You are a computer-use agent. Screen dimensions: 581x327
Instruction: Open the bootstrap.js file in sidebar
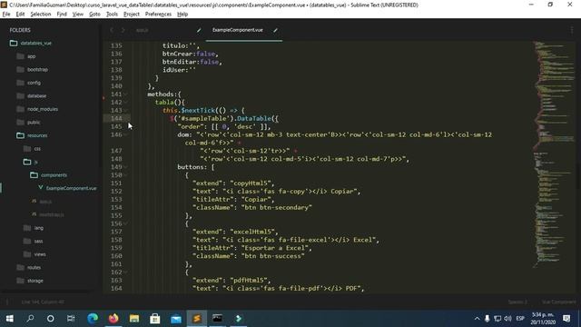tap(52, 214)
